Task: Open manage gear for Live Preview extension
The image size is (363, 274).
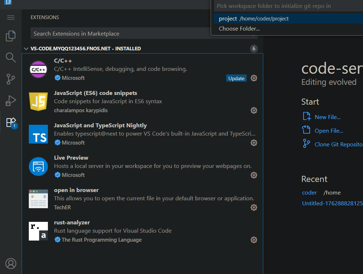Action: coord(254,175)
